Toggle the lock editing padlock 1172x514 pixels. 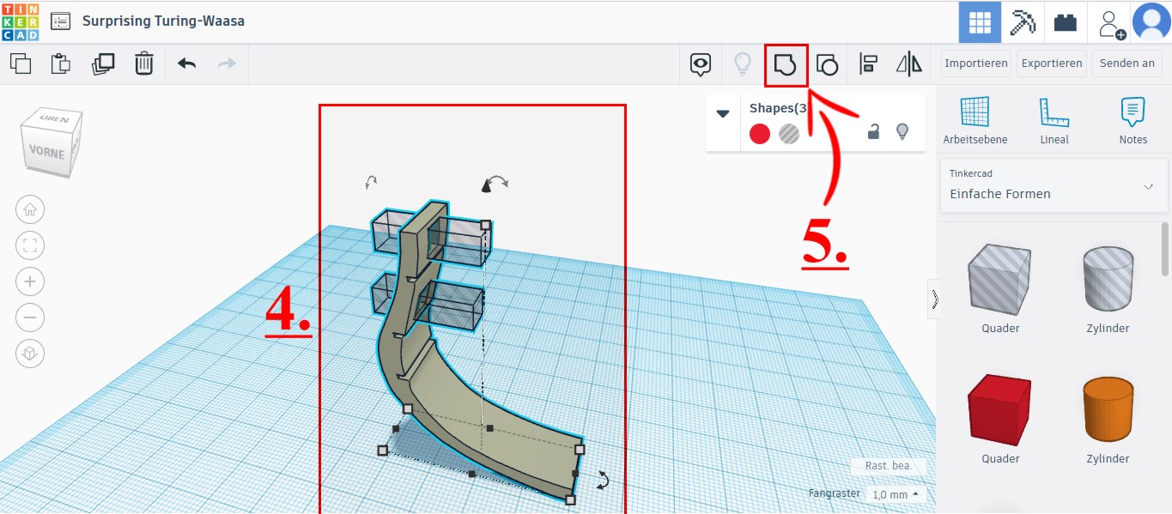873,131
